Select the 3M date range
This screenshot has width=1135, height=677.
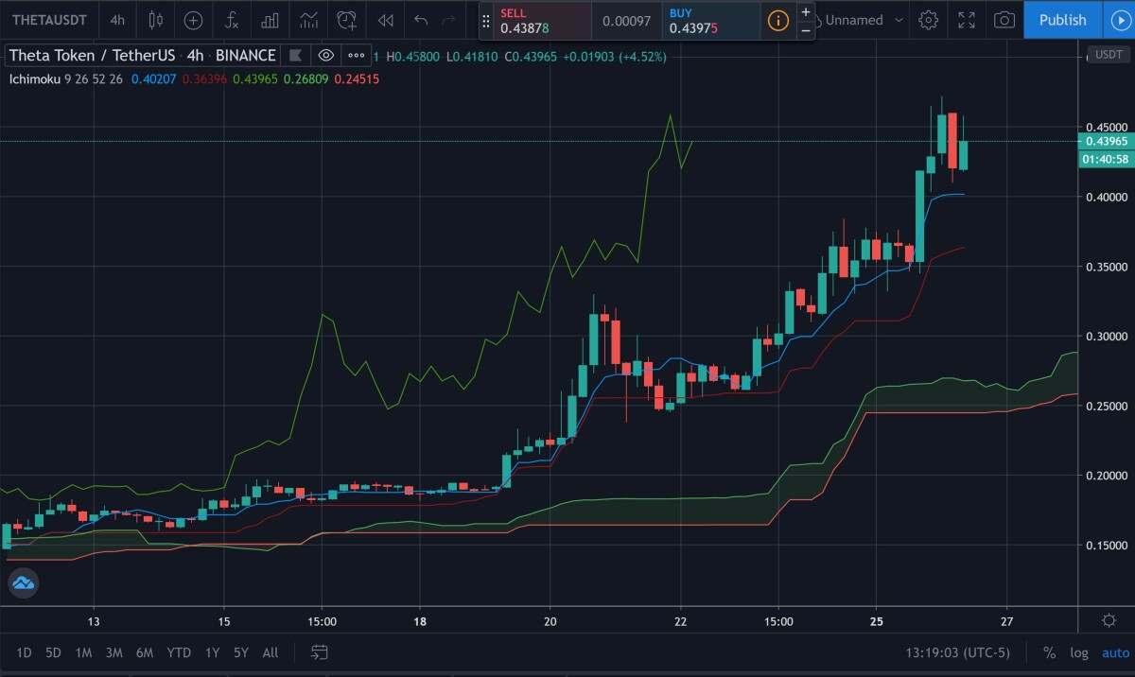tap(113, 652)
